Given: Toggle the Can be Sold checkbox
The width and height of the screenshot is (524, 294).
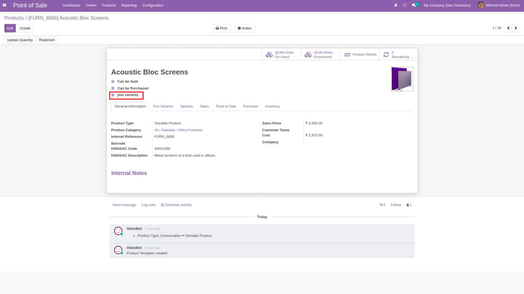Looking at the screenshot, I should click(113, 81).
